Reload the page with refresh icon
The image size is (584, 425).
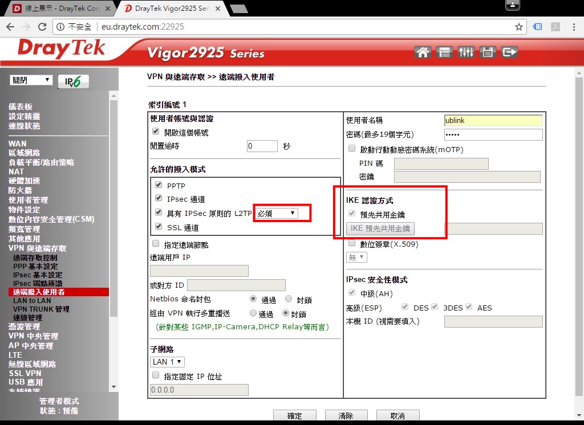point(42,27)
